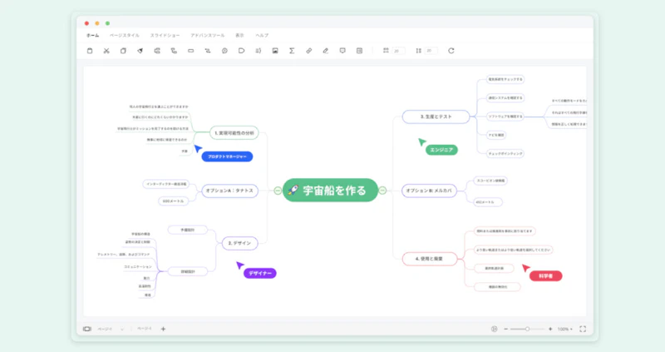Select the チェックポインティング subtopic

pos(505,154)
